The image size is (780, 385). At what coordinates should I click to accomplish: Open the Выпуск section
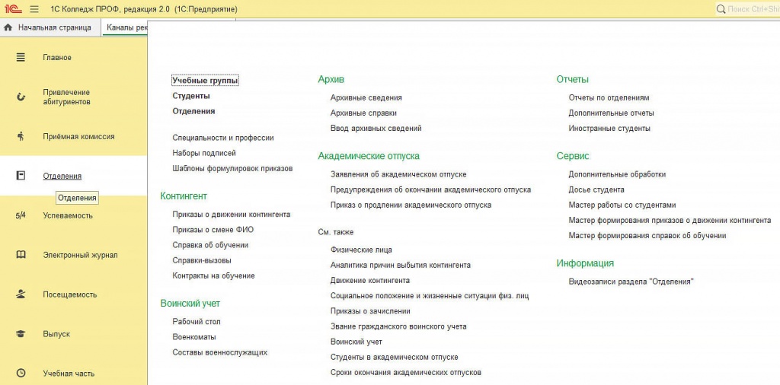click(56, 334)
